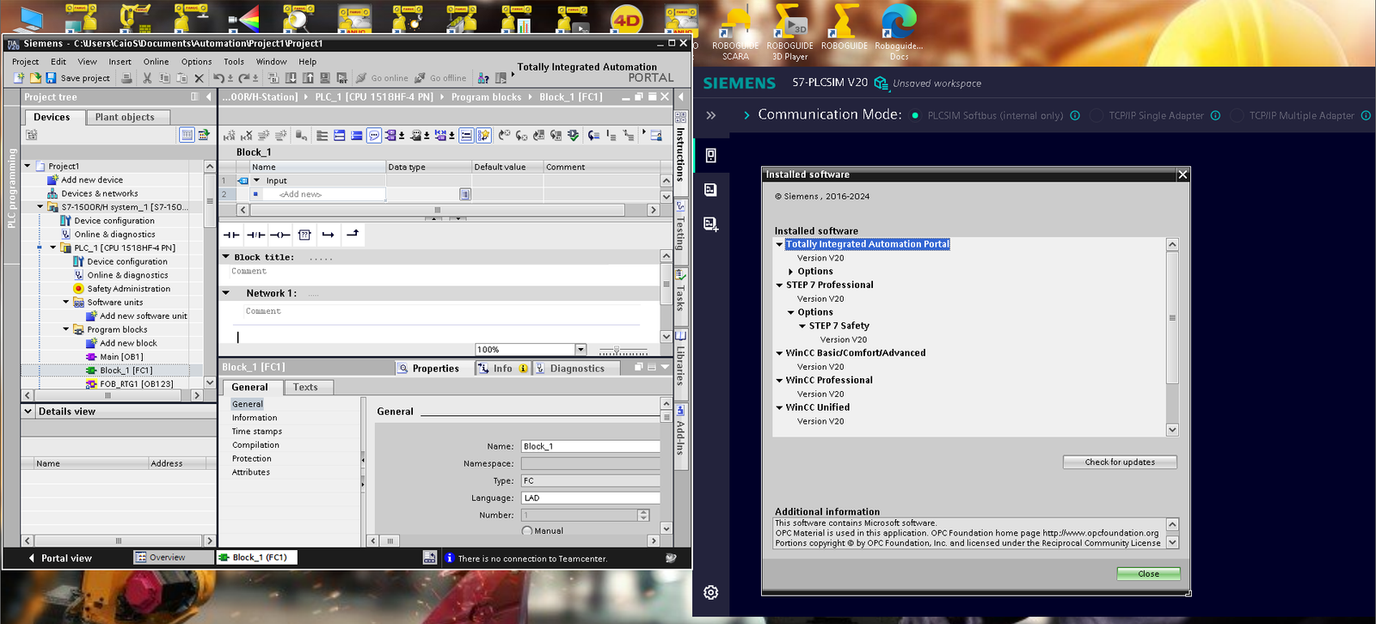
Task: Click the Save project toolbar icon
Action: (51, 78)
